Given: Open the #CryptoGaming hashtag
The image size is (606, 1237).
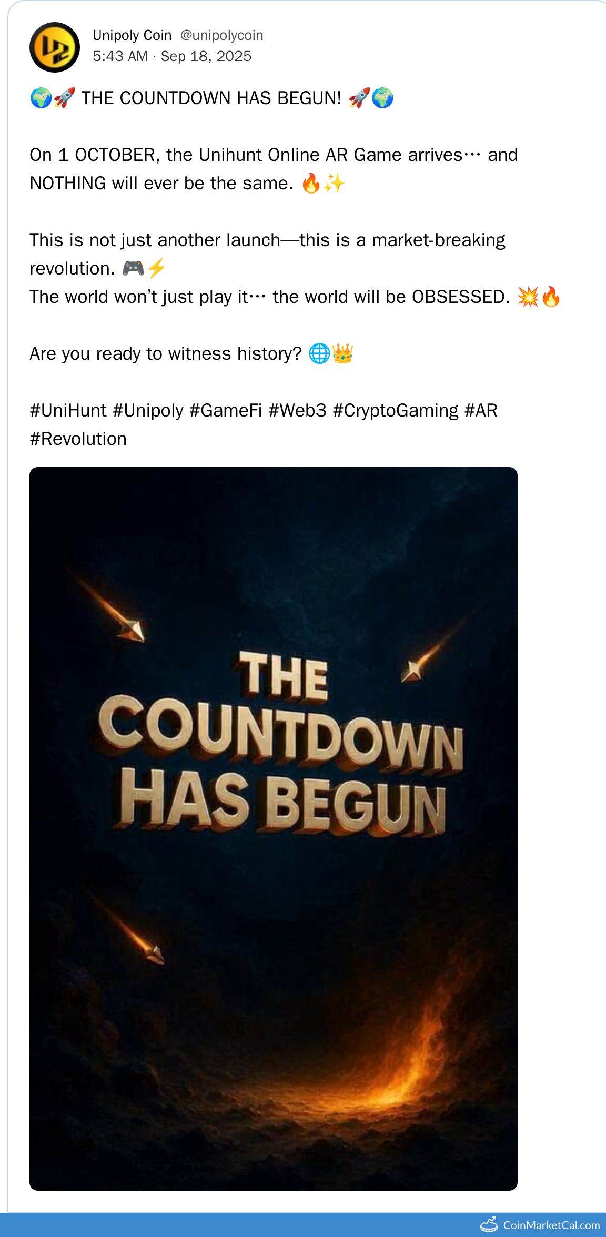Looking at the screenshot, I should click(x=396, y=410).
